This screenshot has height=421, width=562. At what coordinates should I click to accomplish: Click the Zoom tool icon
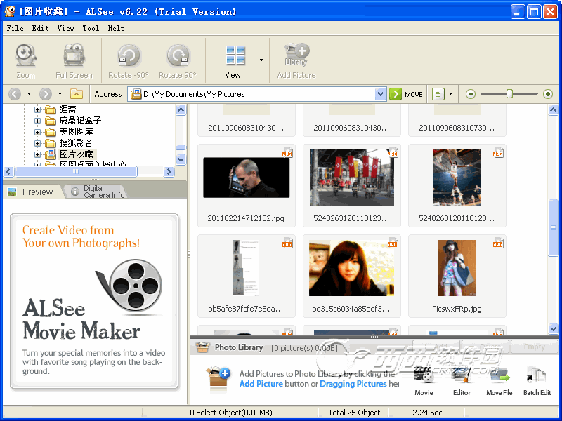coord(25,57)
